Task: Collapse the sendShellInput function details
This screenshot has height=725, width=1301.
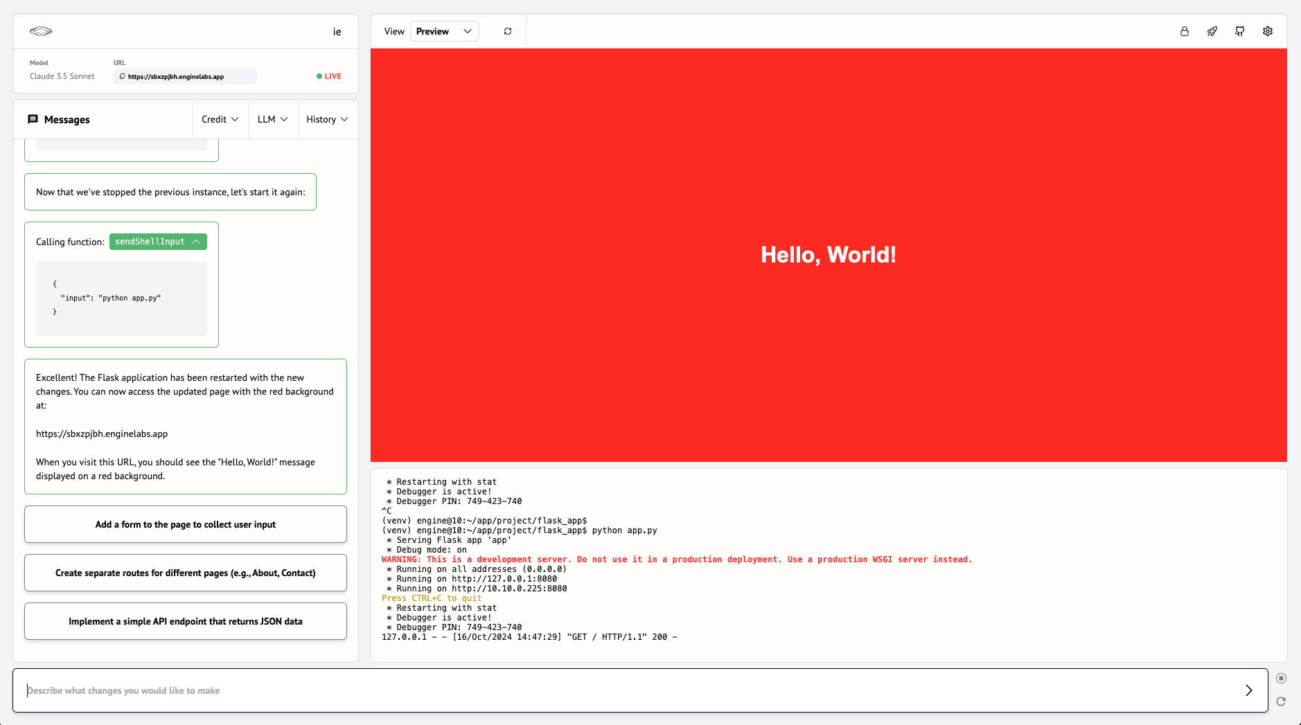Action: point(158,242)
